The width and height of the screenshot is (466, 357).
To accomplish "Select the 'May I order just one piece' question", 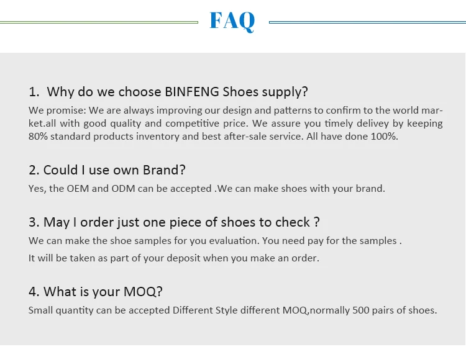I will tap(174, 222).
